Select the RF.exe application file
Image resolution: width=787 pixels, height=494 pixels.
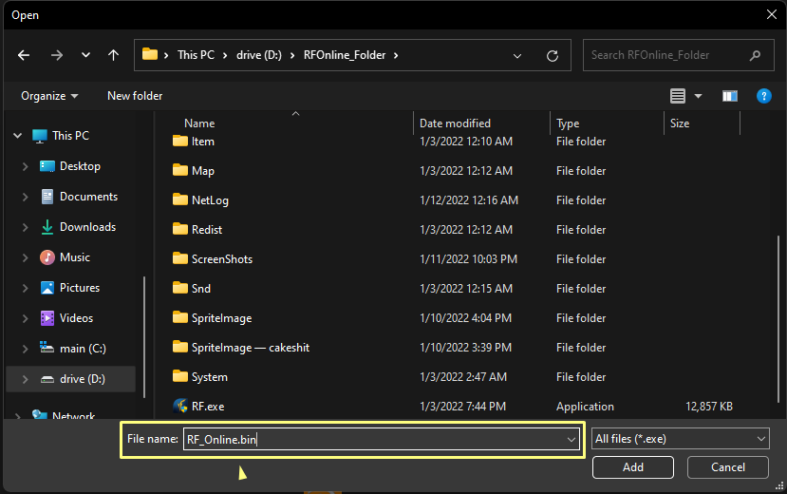[x=208, y=407]
